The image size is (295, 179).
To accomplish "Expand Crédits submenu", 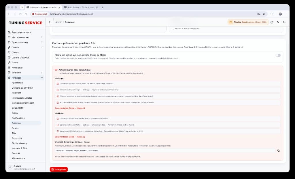I will click(x=42, y=47).
